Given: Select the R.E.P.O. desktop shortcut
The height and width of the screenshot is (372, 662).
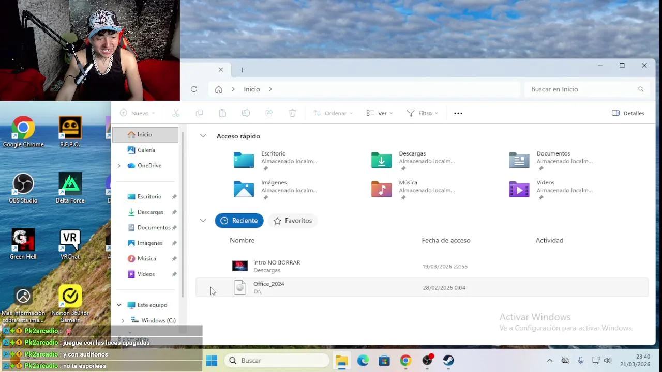Looking at the screenshot, I should [70, 132].
